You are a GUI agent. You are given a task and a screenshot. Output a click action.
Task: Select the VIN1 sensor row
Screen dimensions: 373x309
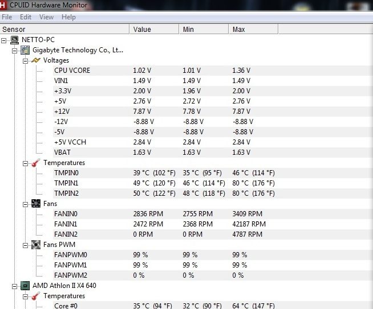pos(213,81)
